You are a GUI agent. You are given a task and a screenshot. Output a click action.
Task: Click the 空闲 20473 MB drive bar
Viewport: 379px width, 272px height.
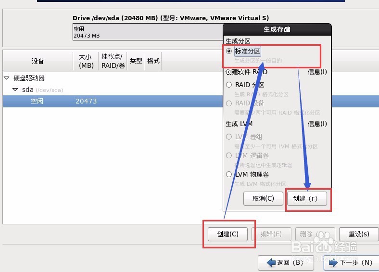click(x=148, y=32)
